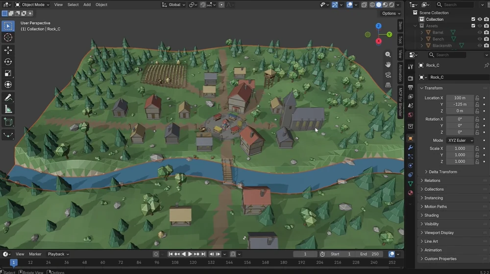
Task: Toggle Collection exclude checkbox in outliner
Action: click(x=473, y=20)
